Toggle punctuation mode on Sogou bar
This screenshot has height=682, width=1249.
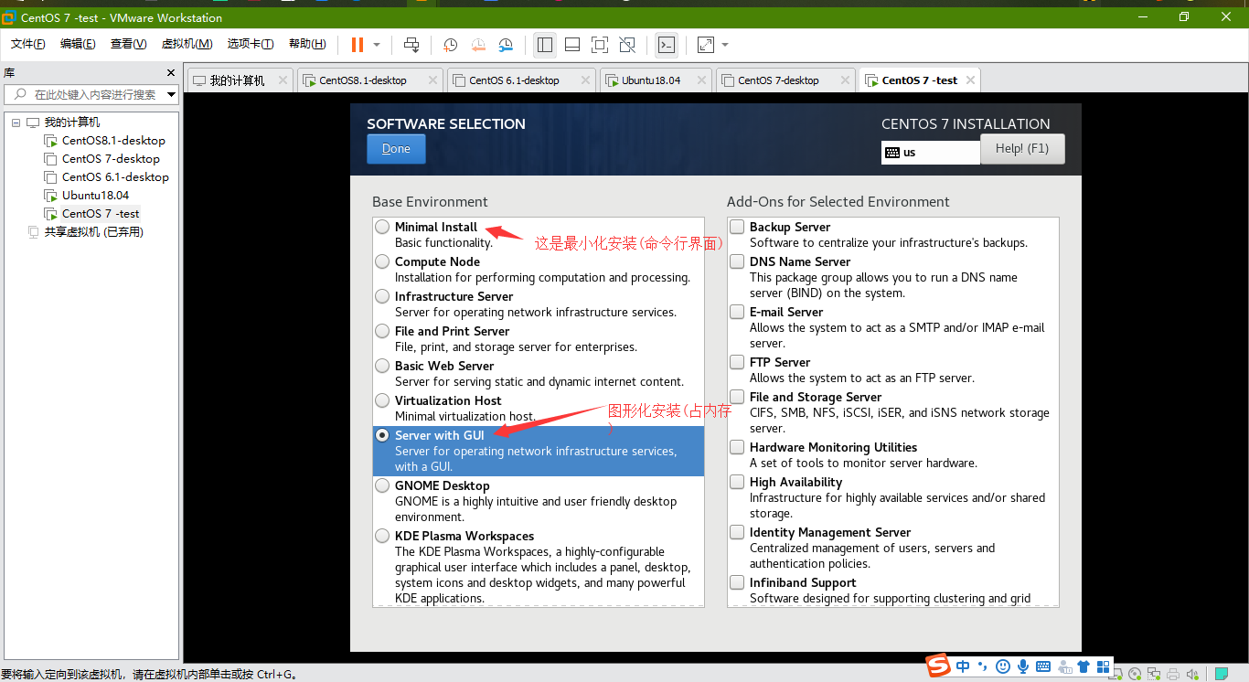(x=983, y=666)
